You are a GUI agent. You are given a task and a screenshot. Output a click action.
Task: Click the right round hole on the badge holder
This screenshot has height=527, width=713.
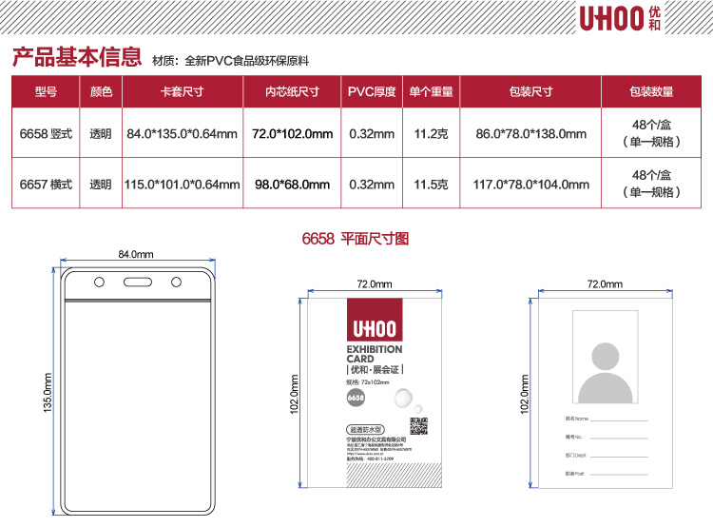pos(174,282)
